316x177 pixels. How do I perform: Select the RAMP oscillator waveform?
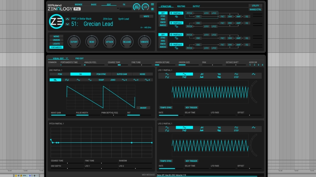(x=101, y=80)
